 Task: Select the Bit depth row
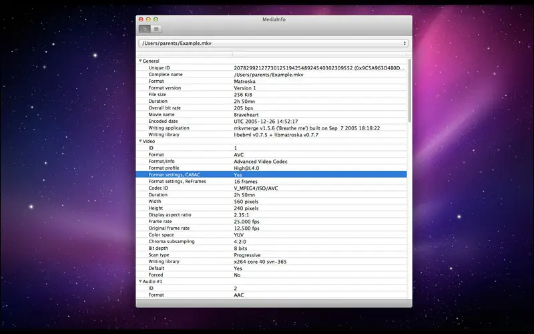pos(271,248)
